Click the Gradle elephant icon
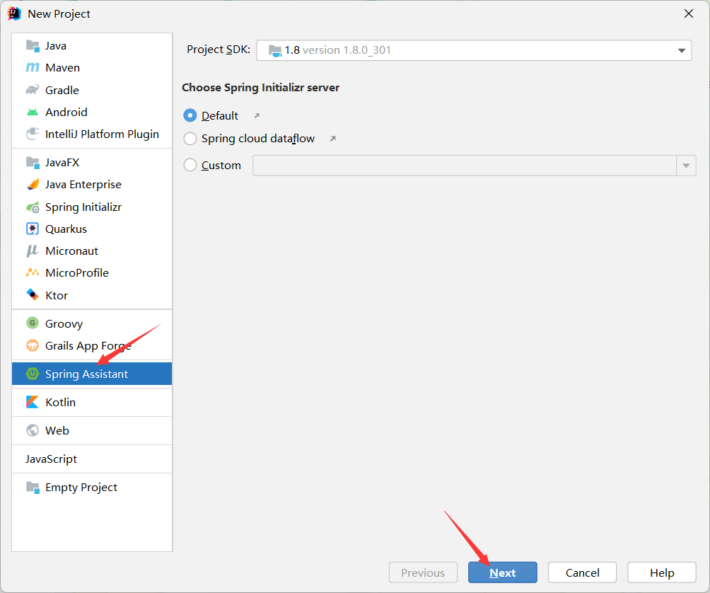 click(33, 90)
